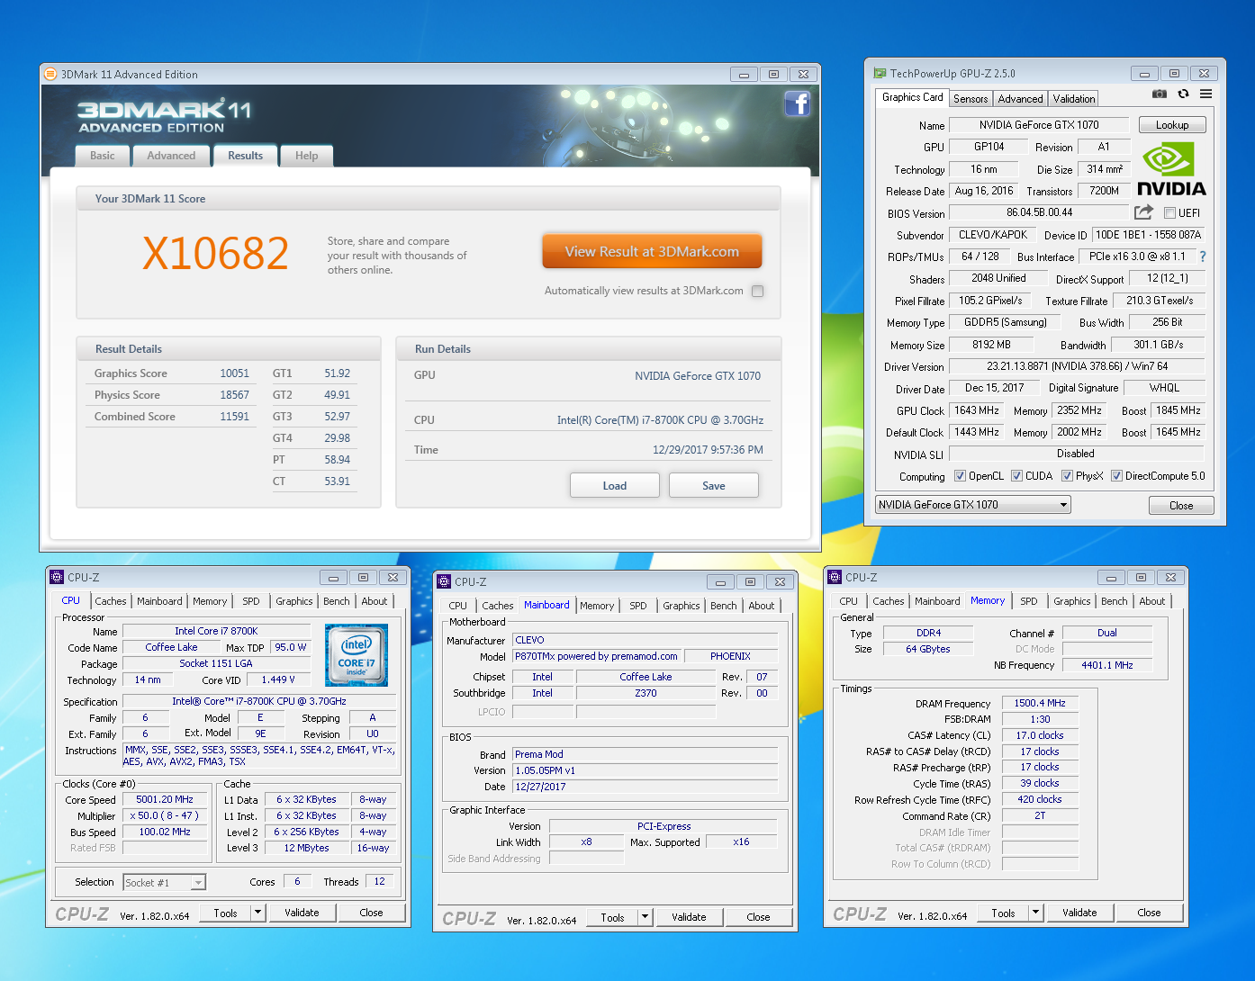Image resolution: width=1255 pixels, height=981 pixels.
Task: Toggle the UEFI checkbox in GPU-Z
Action: [x=1169, y=213]
